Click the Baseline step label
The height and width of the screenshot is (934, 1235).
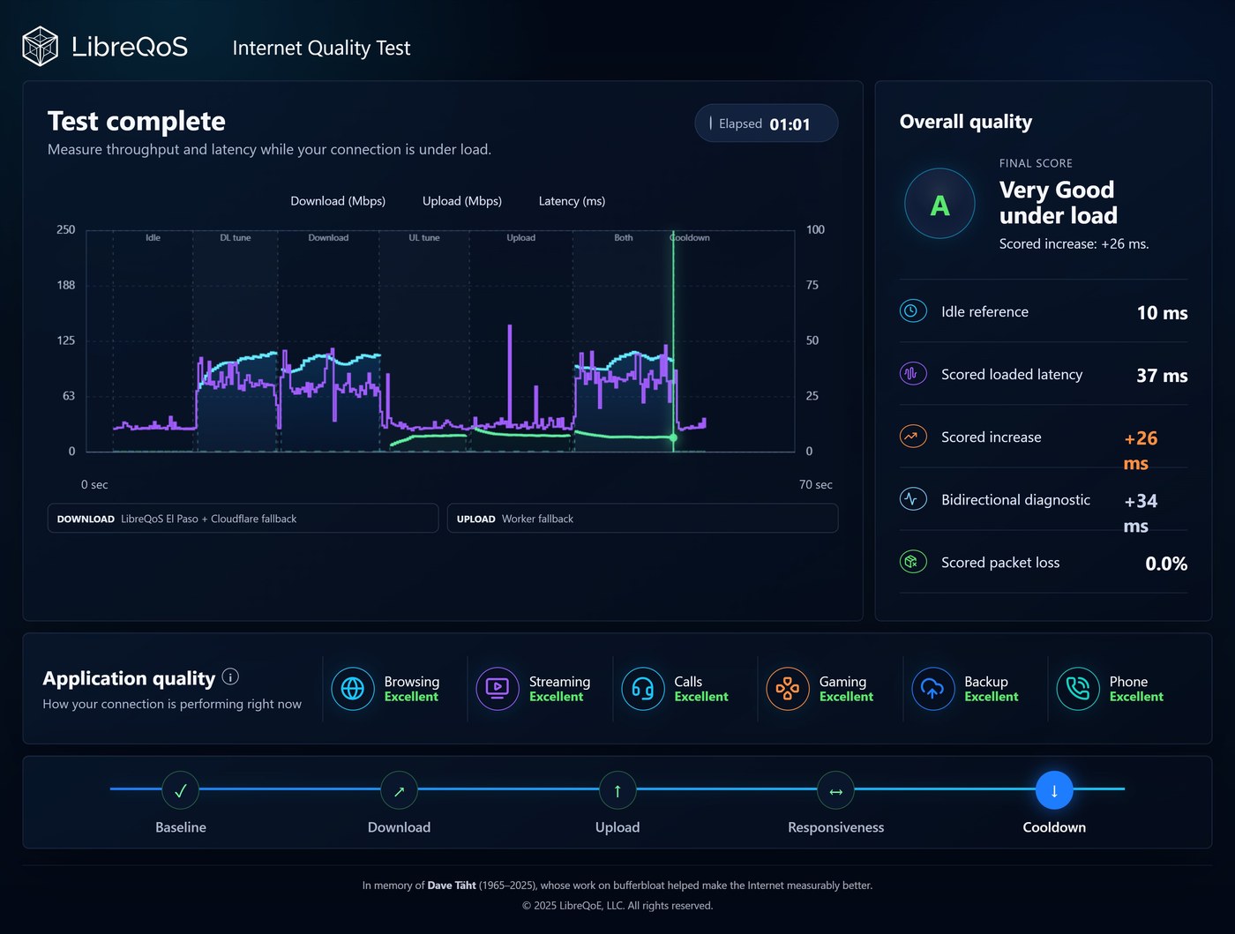tap(181, 827)
